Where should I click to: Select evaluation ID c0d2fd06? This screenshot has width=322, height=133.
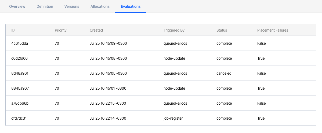pyautogui.click(x=20, y=58)
